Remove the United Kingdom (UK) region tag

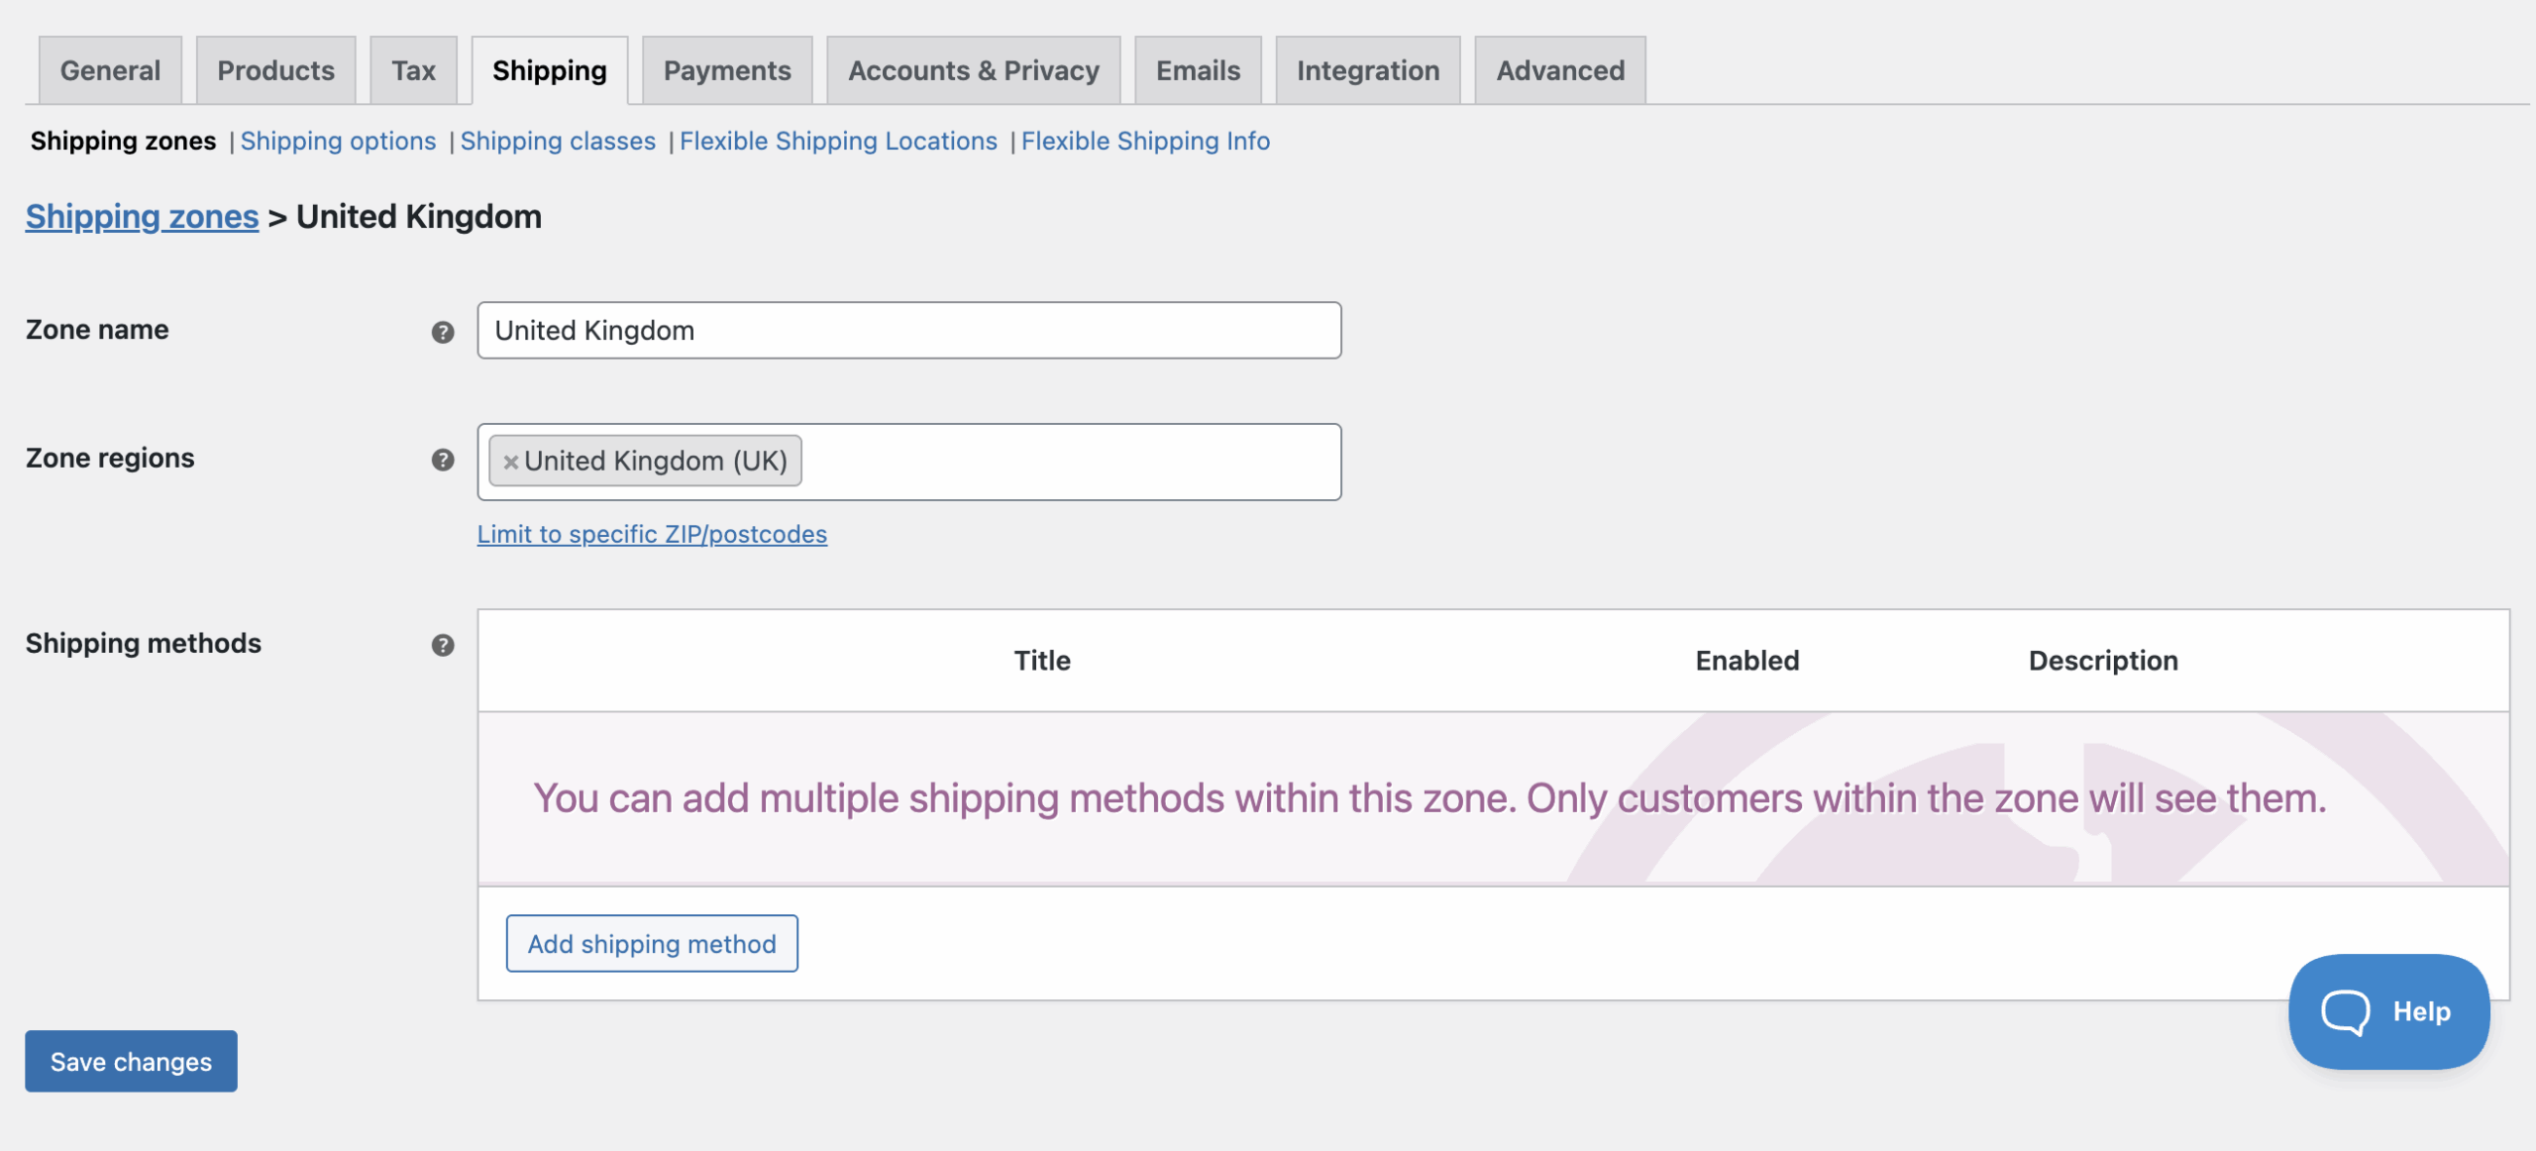click(x=511, y=461)
